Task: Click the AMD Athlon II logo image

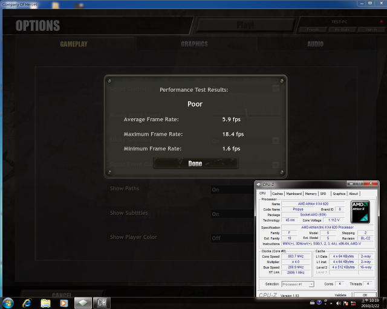Action: [360, 212]
